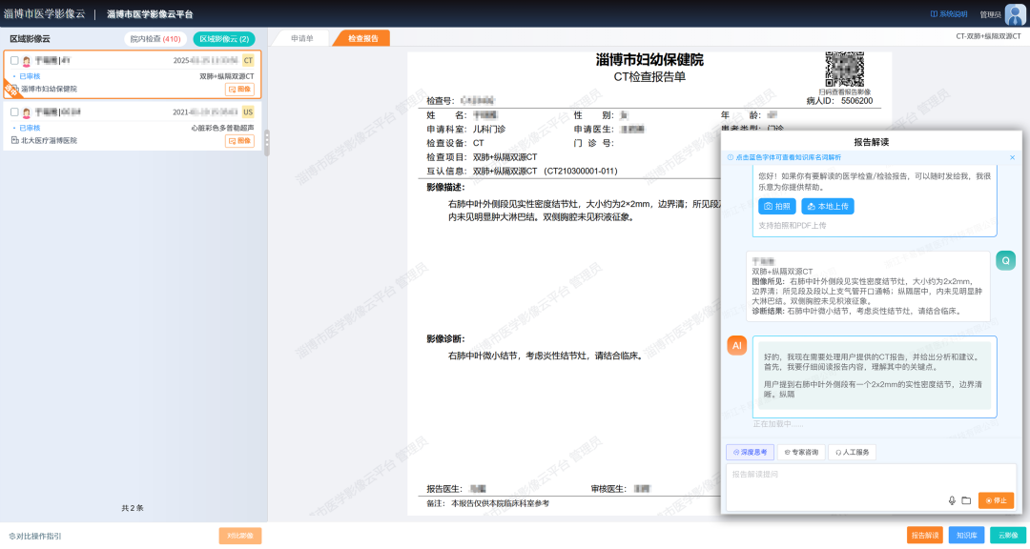Check the US ultrasound record checkbox
This screenshot has height=549, width=1030.
tap(14, 112)
